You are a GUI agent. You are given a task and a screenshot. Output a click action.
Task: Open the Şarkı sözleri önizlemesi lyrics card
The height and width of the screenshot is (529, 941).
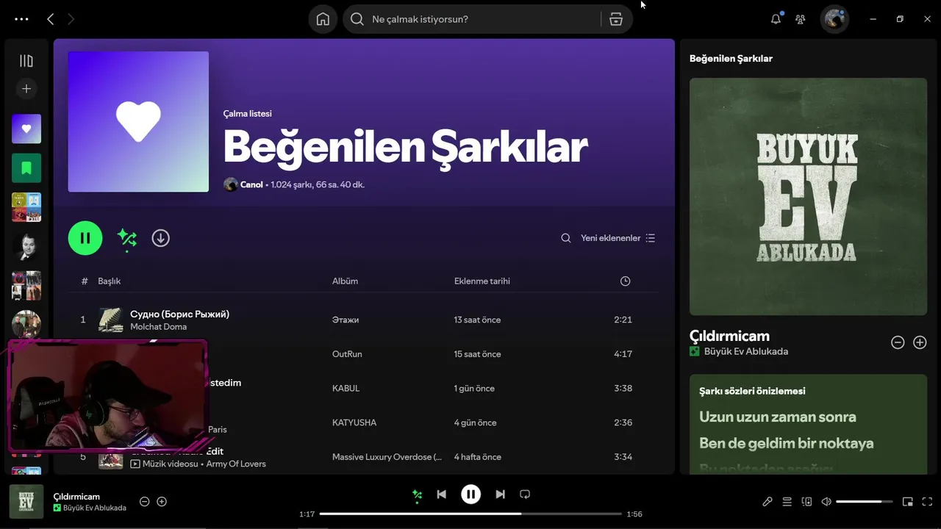point(808,424)
